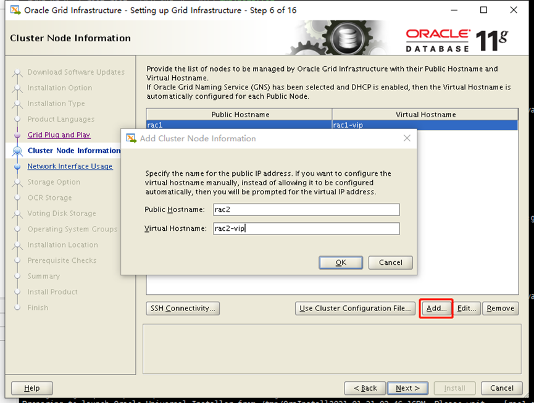Focus the Public Hostname field containing rac2
Screen dimensions: 534x403
306,209
